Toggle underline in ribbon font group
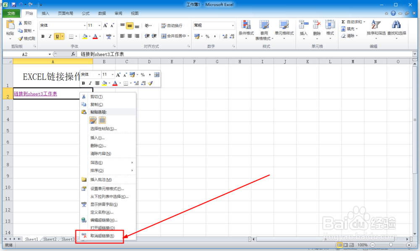Image resolution: width=420 pixels, height=251 pixels. click(x=57, y=37)
